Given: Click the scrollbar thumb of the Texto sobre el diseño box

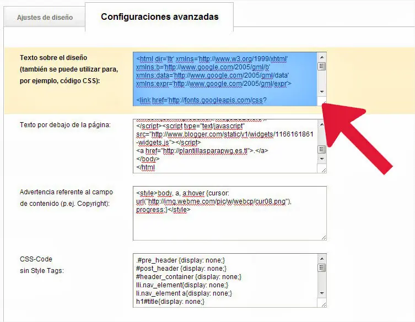Looking at the screenshot, I should (322, 66).
